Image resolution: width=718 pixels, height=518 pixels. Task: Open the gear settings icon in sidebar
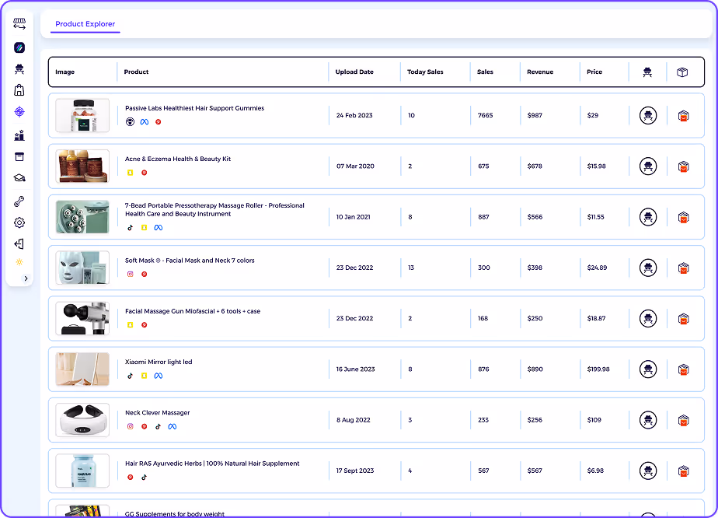click(19, 222)
